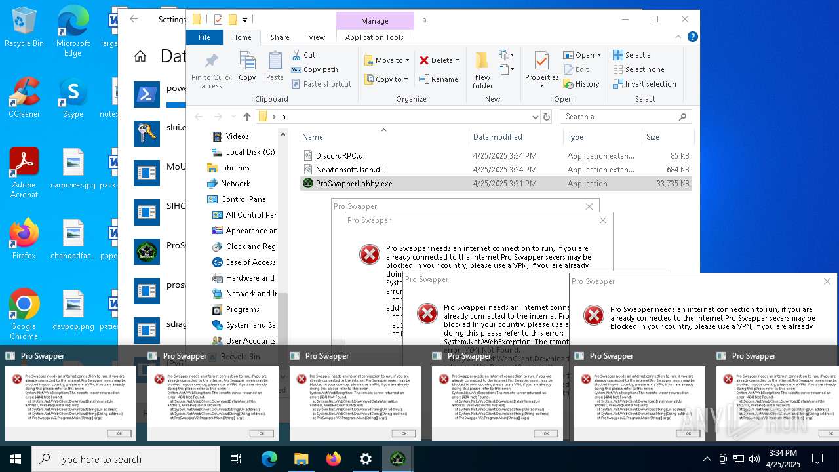Click Select all
839x472 pixels.
[x=634, y=55]
